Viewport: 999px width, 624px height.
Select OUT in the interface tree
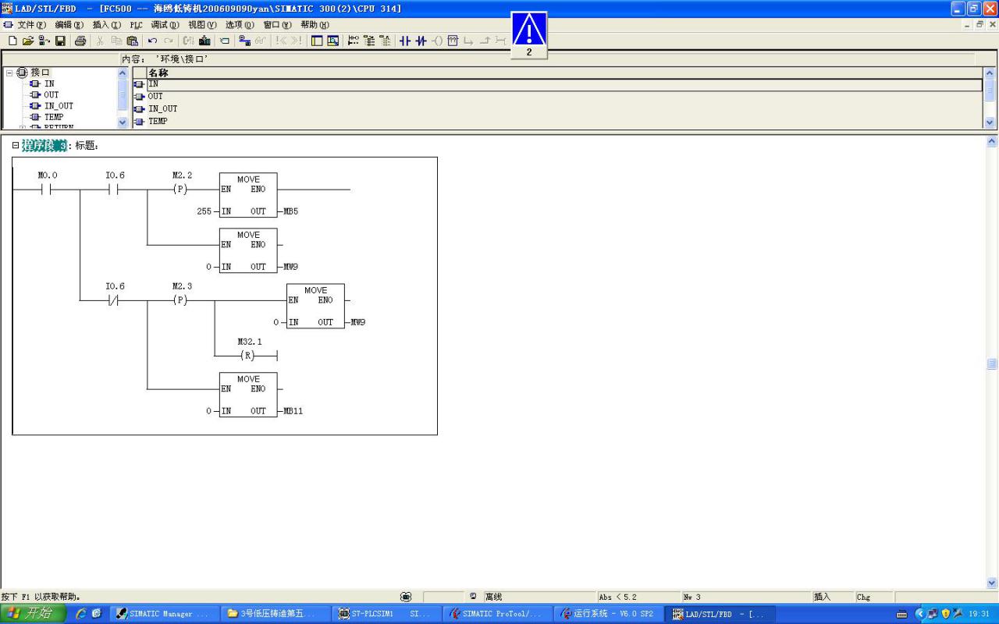[52, 94]
